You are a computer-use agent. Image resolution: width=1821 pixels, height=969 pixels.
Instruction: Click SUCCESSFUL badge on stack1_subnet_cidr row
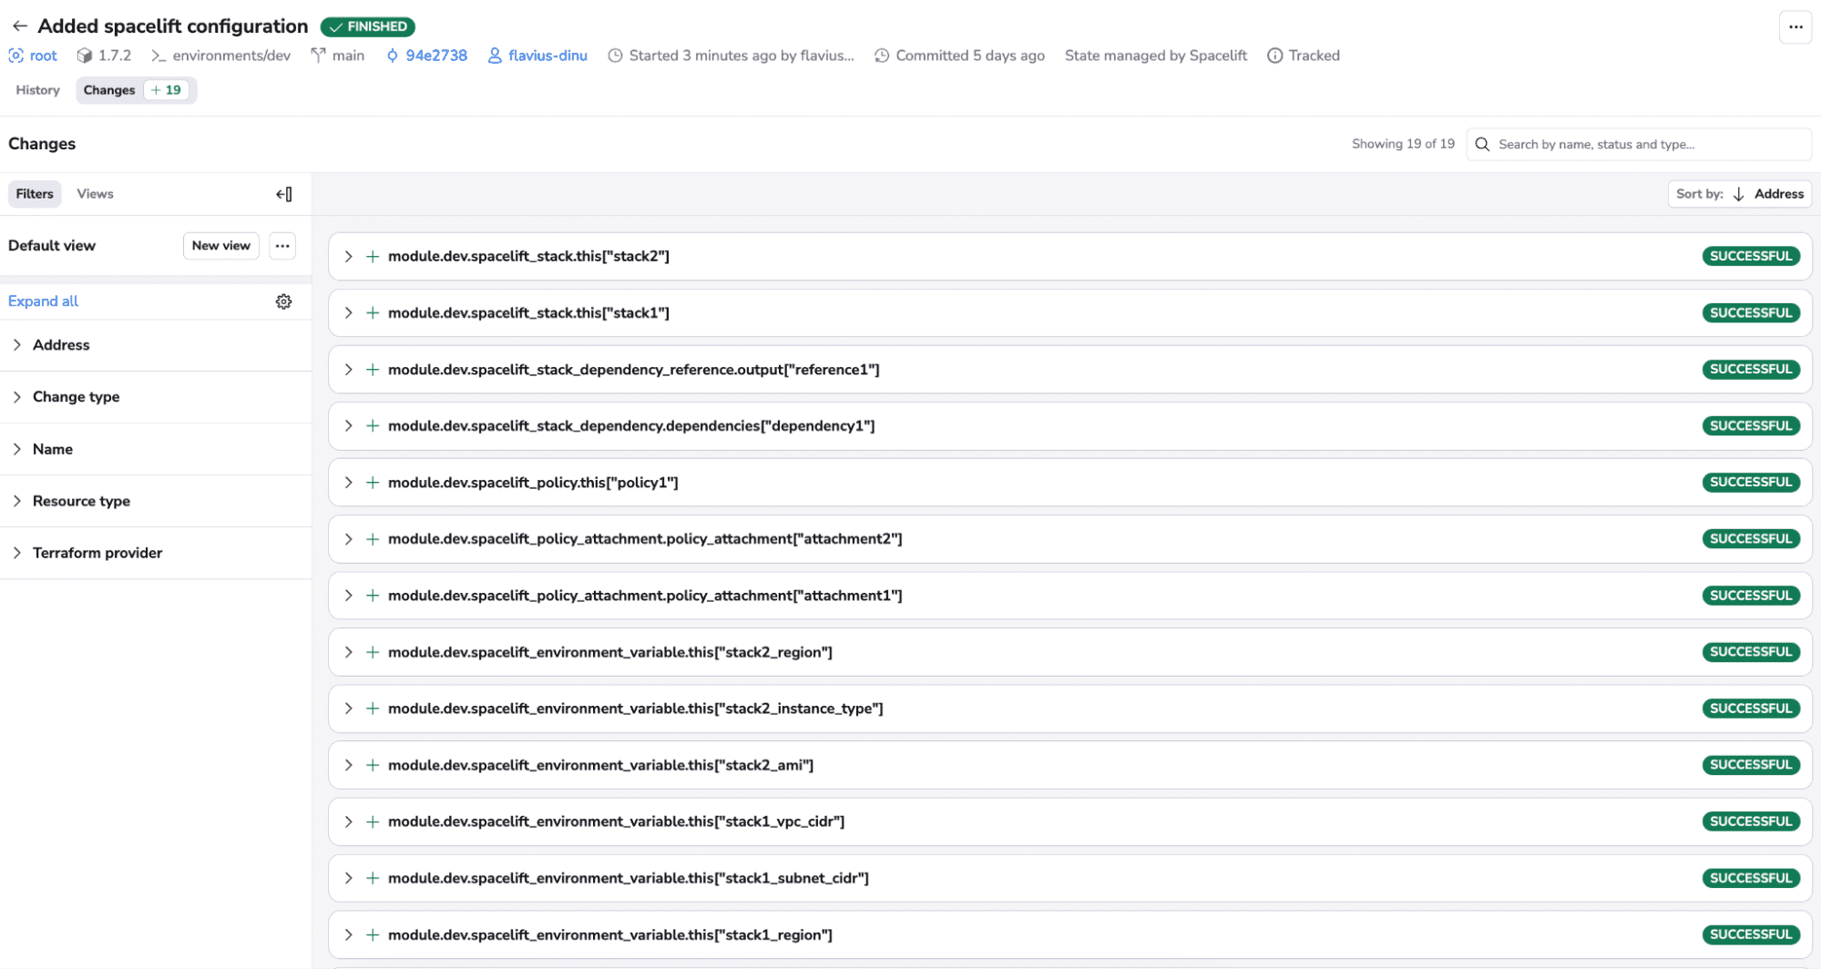click(x=1751, y=878)
